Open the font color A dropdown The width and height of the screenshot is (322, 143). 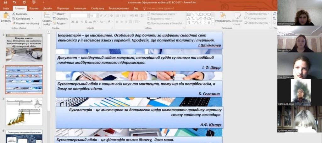coord(110,22)
